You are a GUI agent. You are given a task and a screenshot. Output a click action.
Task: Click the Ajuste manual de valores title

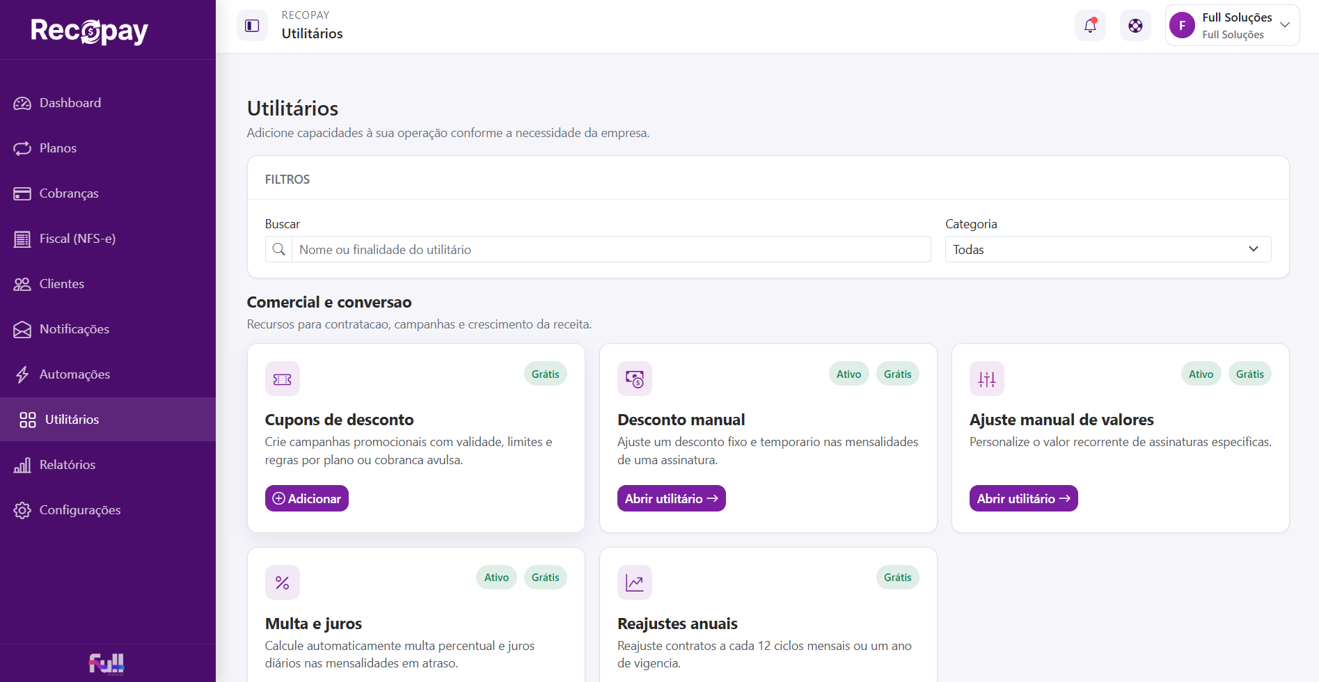click(x=1061, y=420)
